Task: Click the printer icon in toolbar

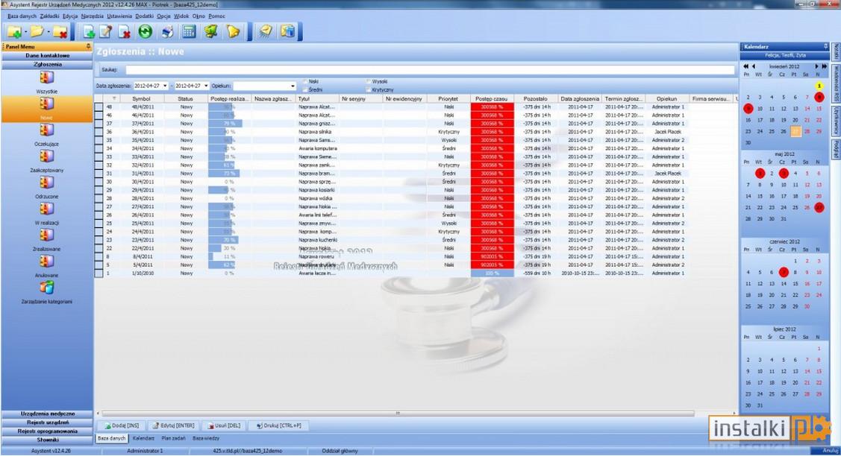Action: pos(167,32)
